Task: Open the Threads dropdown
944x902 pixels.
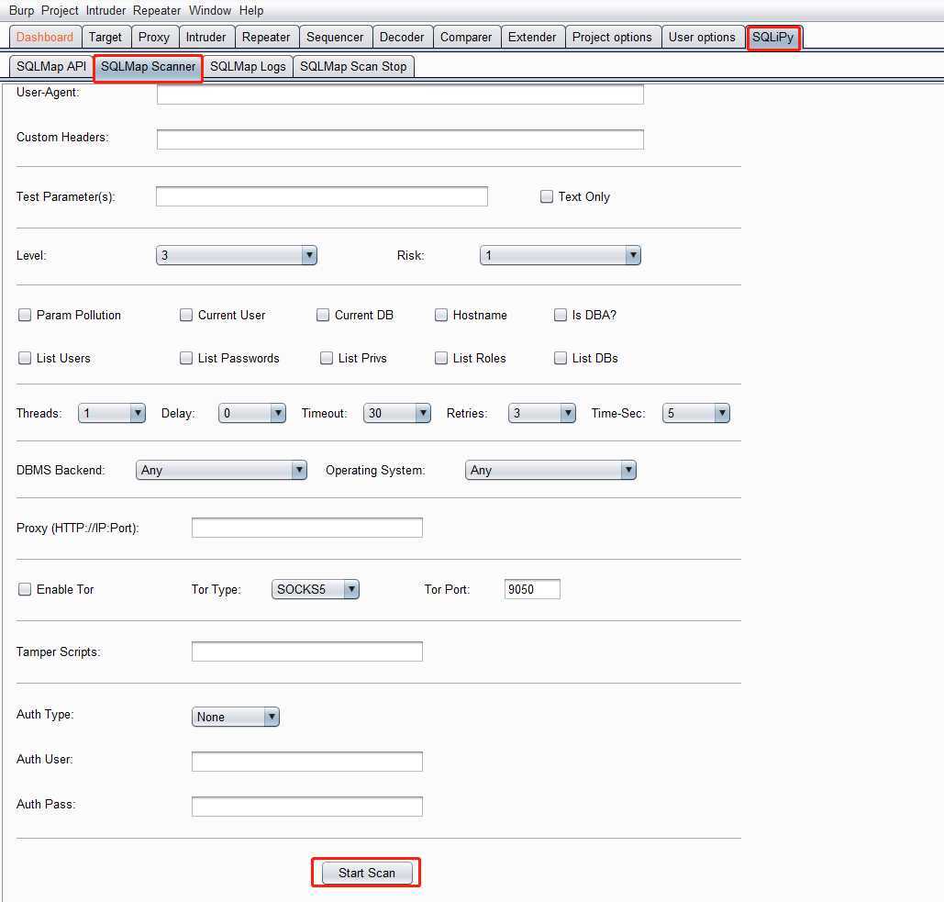Action: pos(112,413)
